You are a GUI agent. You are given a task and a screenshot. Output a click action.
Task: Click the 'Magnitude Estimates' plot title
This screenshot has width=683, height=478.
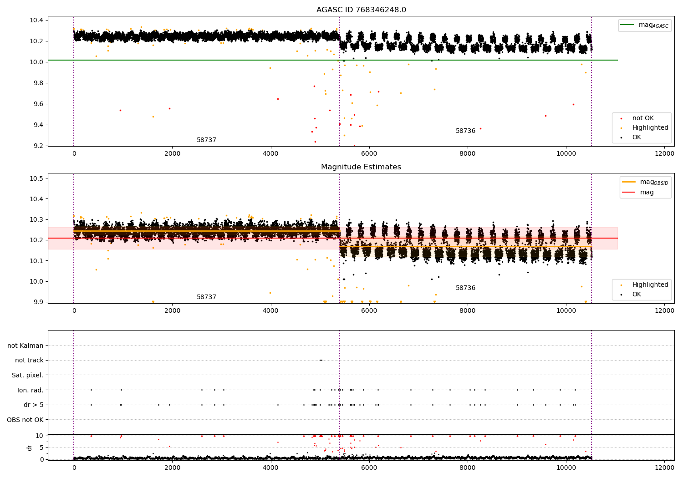point(361,167)
